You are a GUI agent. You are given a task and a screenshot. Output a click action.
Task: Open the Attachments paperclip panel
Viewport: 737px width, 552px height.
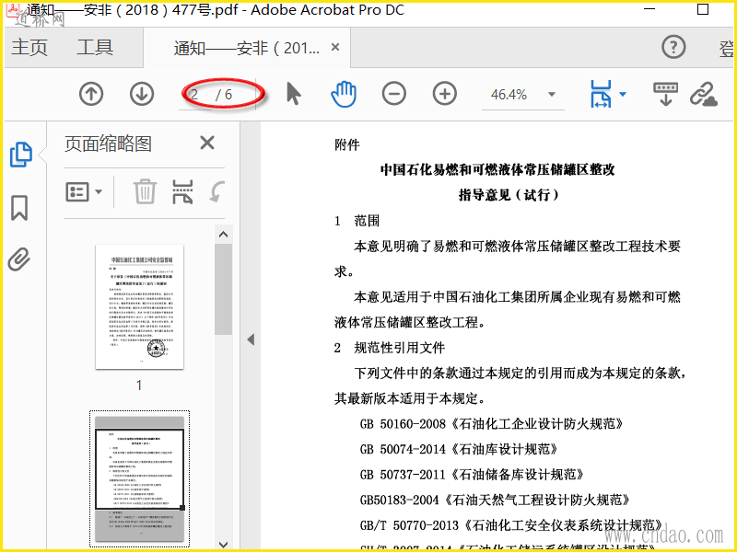[19, 259]
